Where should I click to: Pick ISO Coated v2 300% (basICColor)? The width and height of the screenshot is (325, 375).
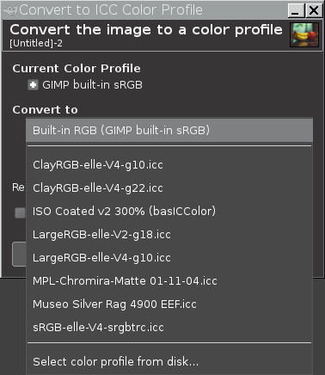169,212
